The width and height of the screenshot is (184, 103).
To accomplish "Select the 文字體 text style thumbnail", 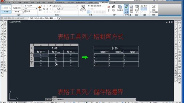I will click(x=6, y=9).
